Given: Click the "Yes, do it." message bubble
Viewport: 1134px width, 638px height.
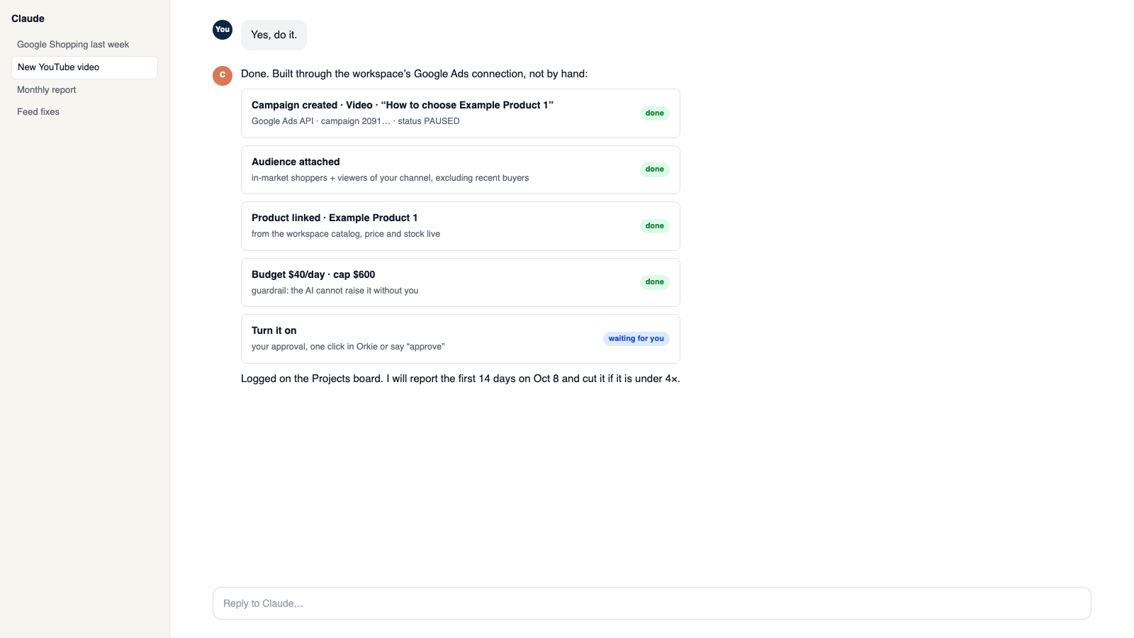Looking at the screenshot, I should point(274,35).
